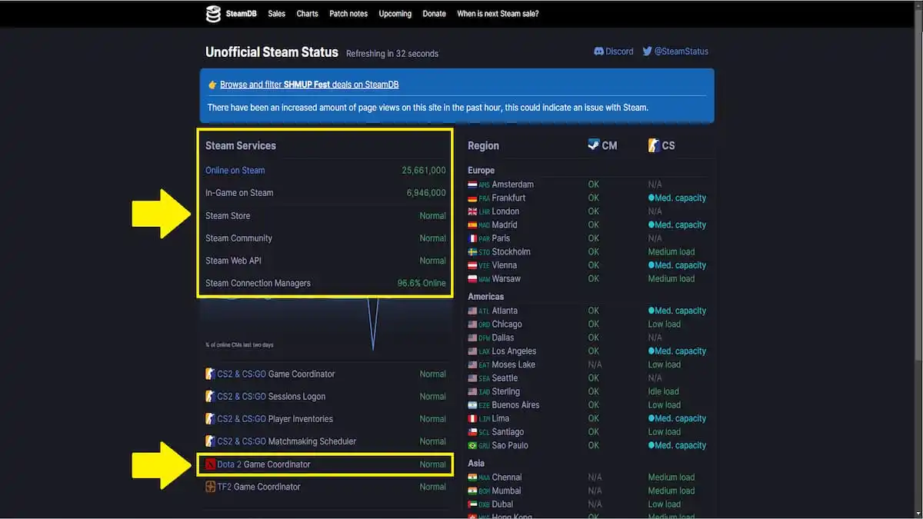Open 'When is next Steam sale?' link
The width and height of the screenshot is (923, 519).
click(x=498, y=14)
